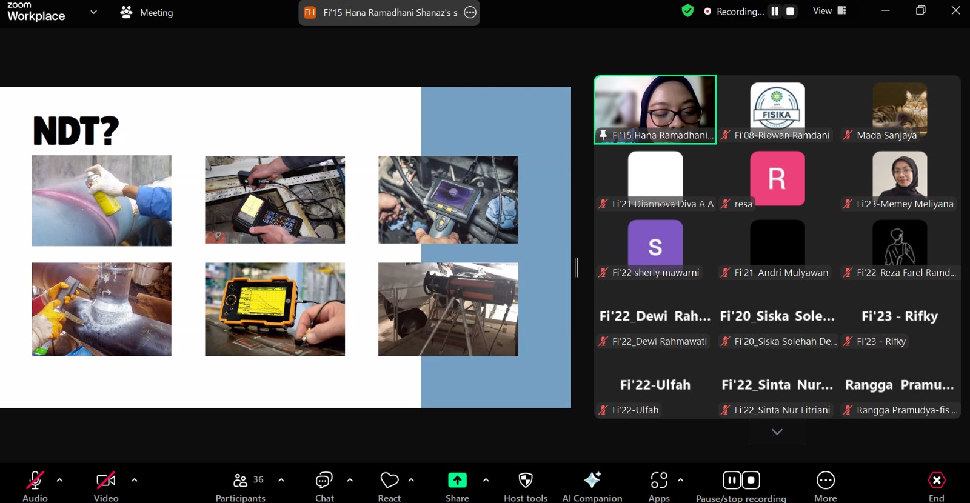Expand the audio settings arrow
This screenshot has width=970, height=503.
pos(59,480)
